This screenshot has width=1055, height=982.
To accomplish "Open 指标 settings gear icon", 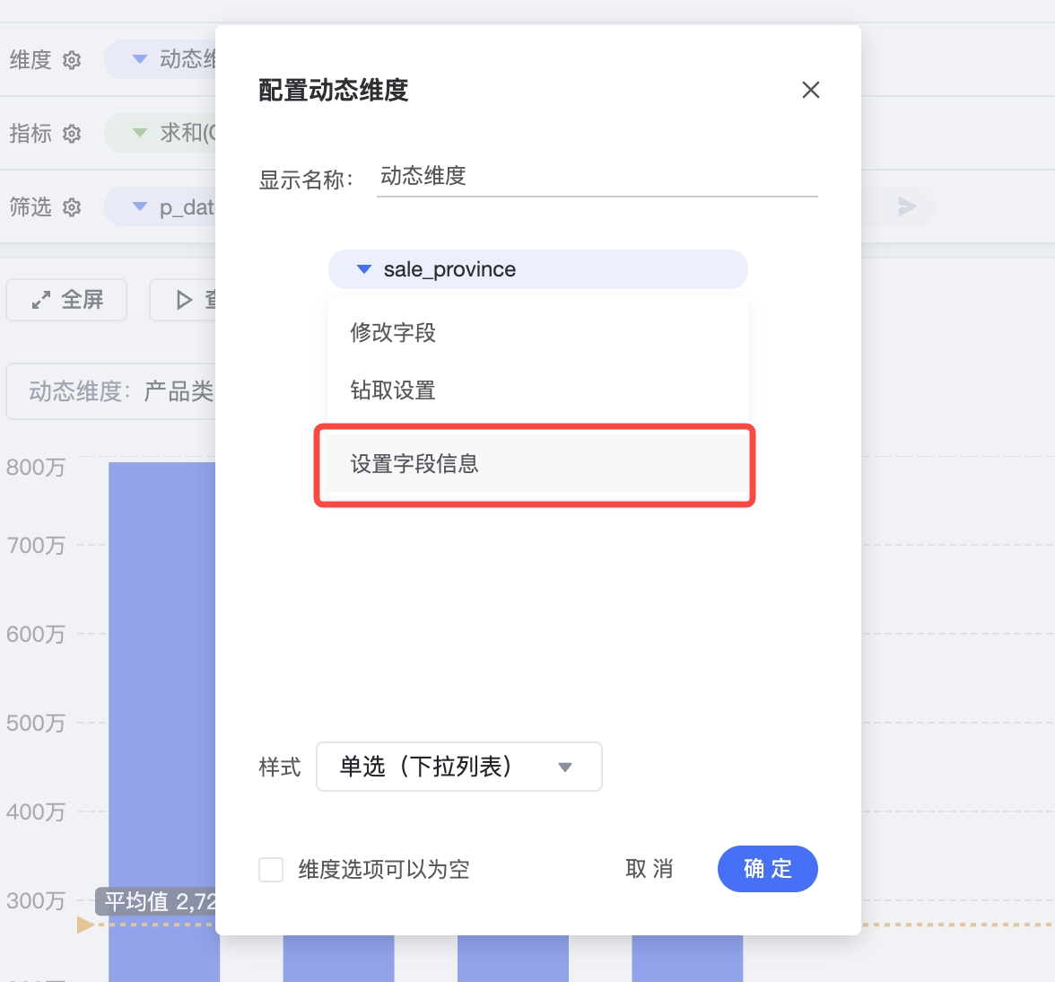I will 72,133.
